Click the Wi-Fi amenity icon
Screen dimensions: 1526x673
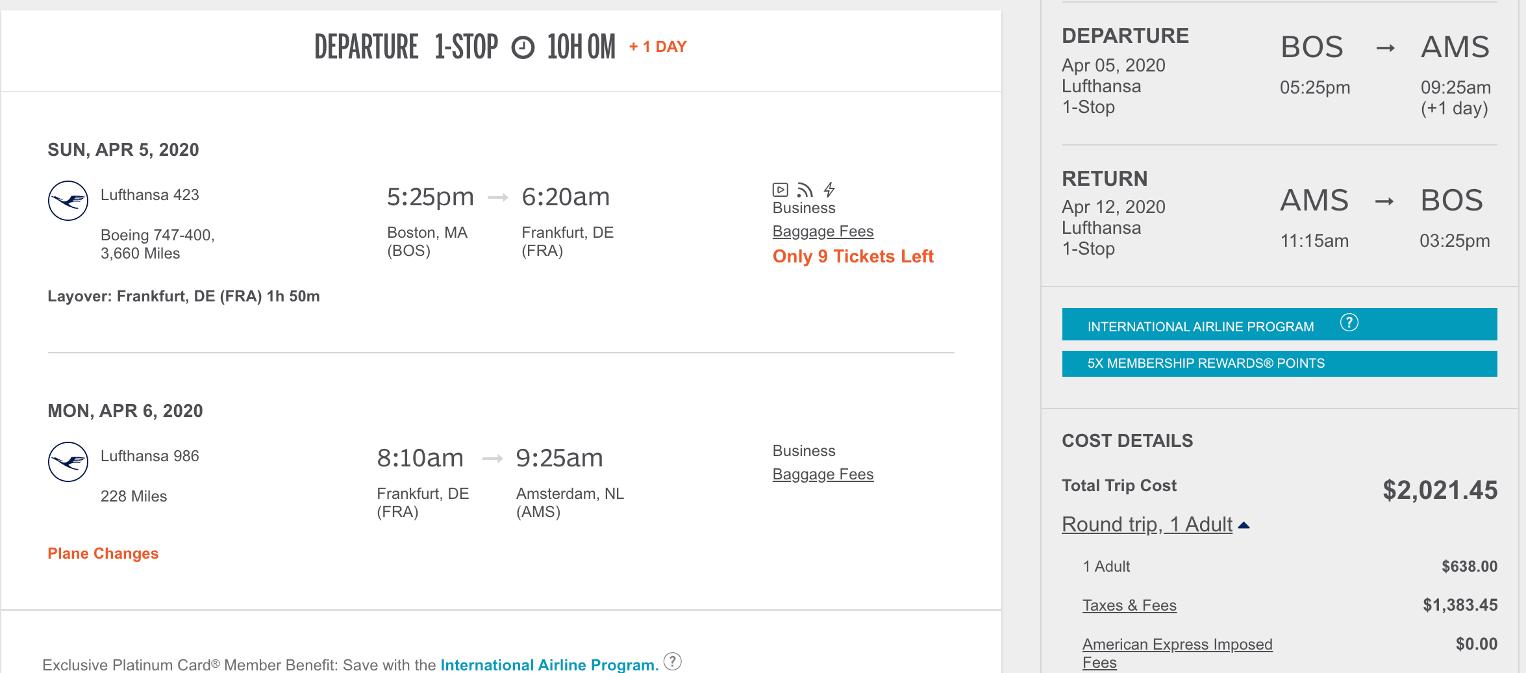click(x=805, y=190)
